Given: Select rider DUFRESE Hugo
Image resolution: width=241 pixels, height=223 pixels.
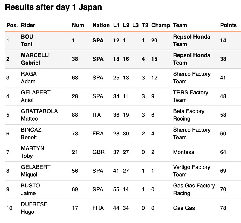Looking at the screenshot, I should [34, 208].
